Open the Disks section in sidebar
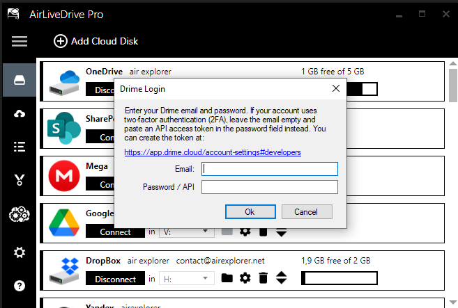Screen dimensions: 458x308 (20, 80)
